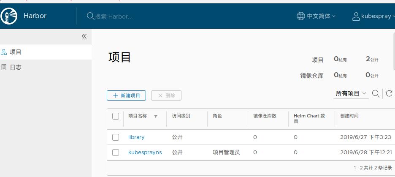Open the library project link
The height and width of the screenshot is (177, 395).
pyautogui.click(x=136, y=137)
